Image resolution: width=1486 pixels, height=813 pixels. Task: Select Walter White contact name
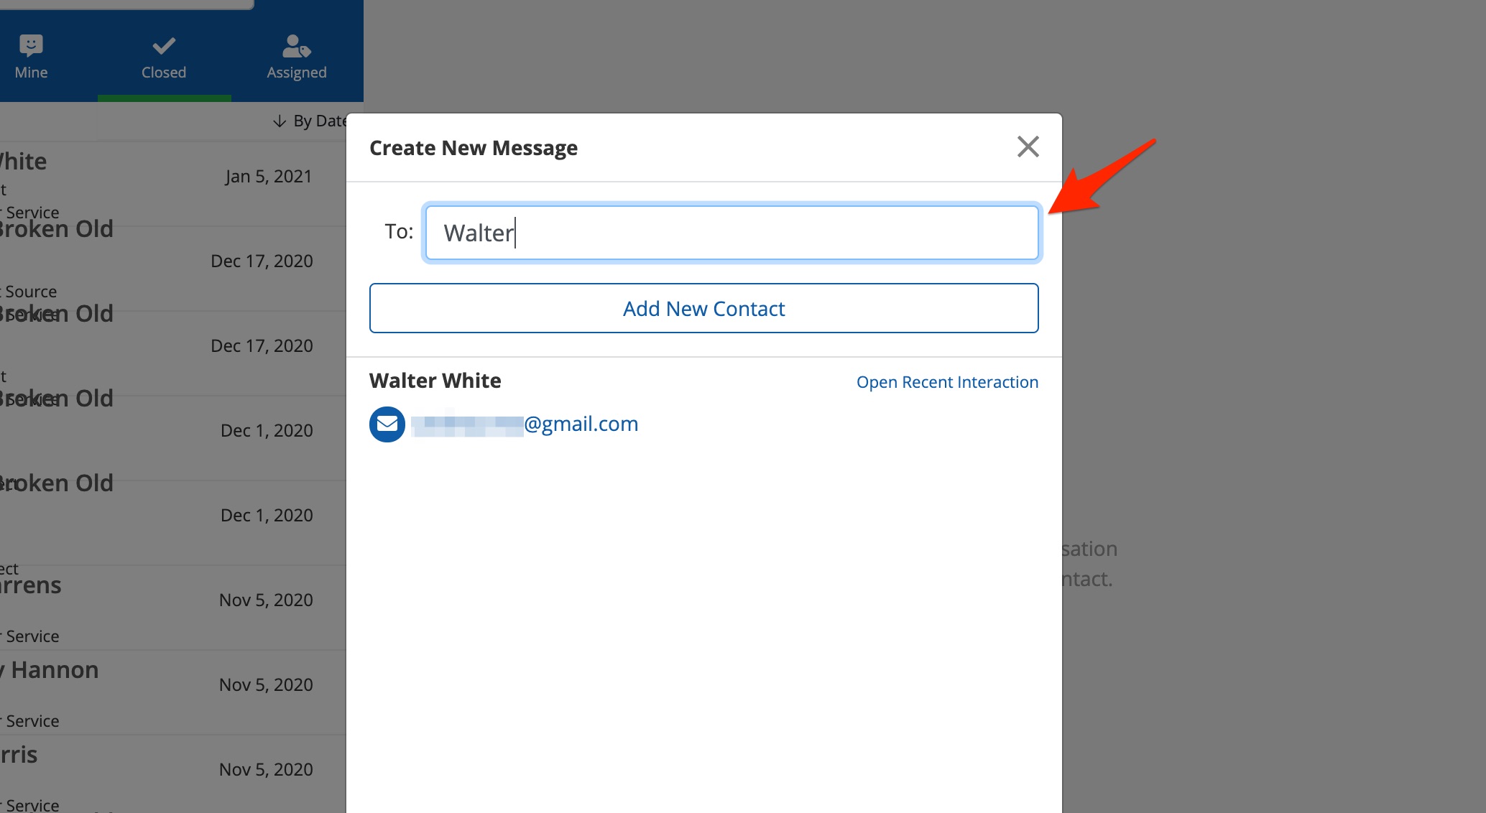coord(435,381)
